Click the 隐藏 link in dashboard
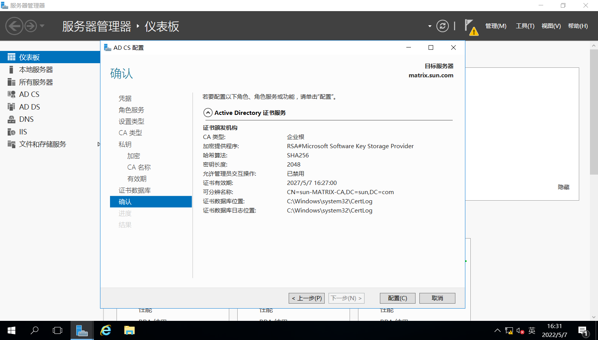The height and width of the screenshot is (340, 598). coord(563,187)
